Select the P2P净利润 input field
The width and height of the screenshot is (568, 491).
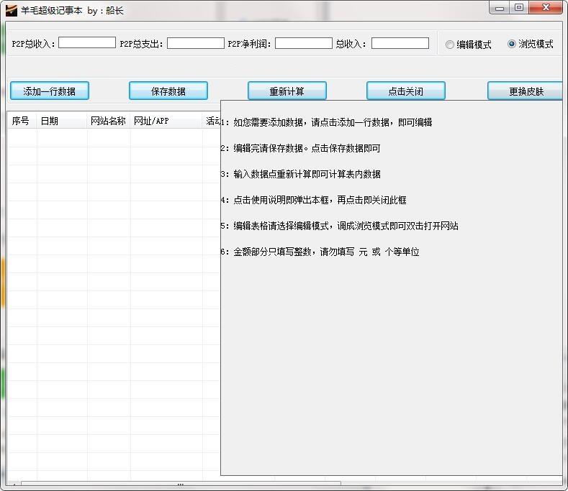[304, 43]
